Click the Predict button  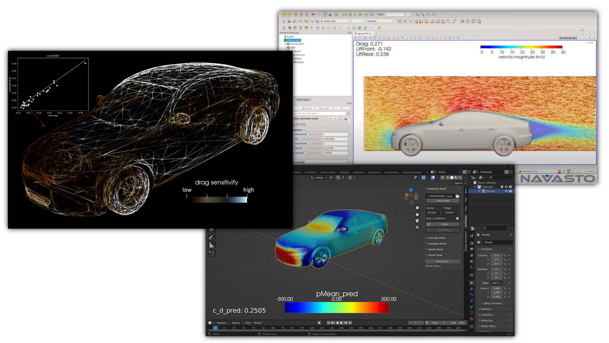click(443, 224)
